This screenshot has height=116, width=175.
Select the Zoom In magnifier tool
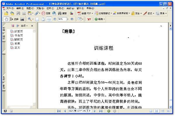pyautogui.click(x=30, y=19)
